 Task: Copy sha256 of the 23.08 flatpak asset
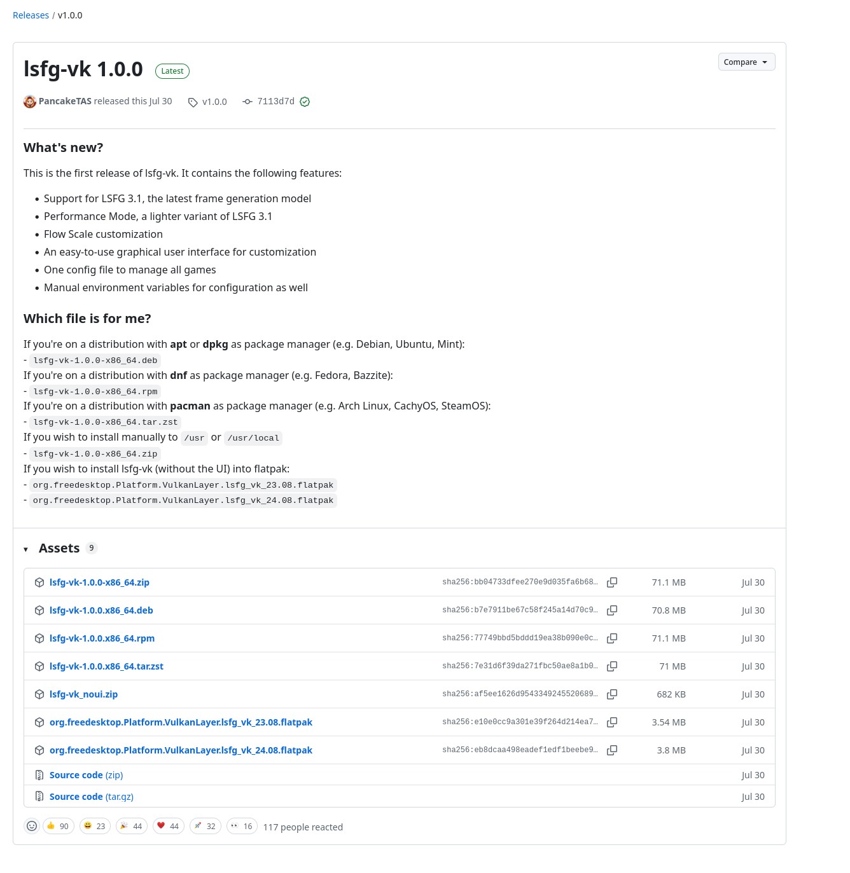point(612,722)
